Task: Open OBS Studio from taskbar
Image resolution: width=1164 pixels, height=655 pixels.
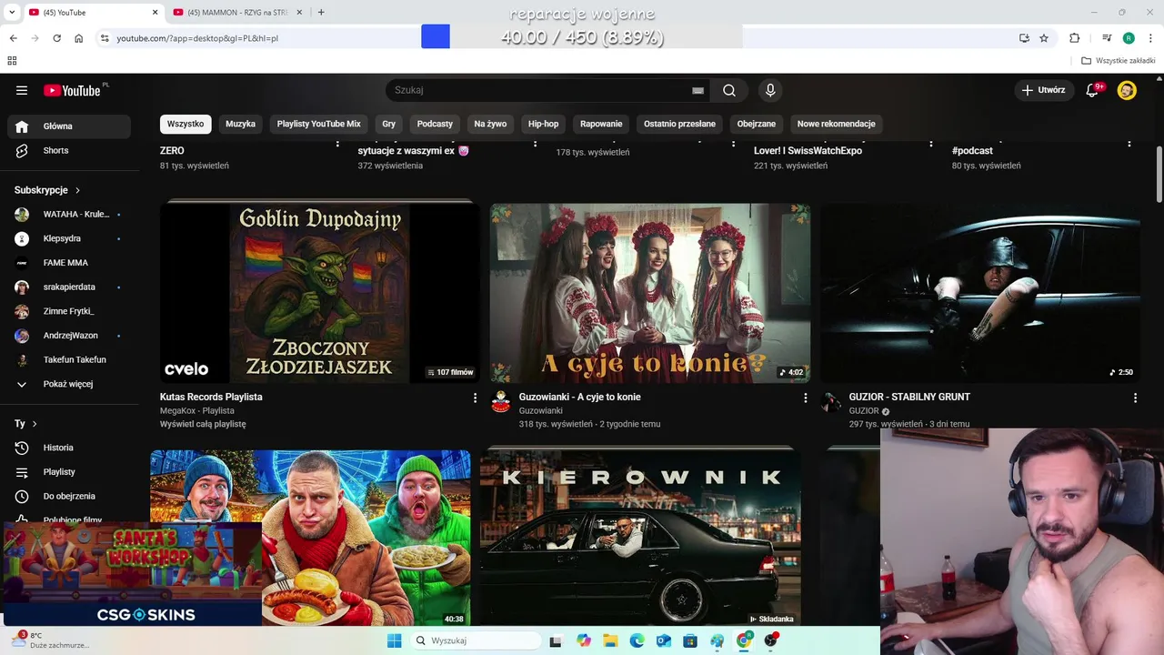Action: (771, 640)
